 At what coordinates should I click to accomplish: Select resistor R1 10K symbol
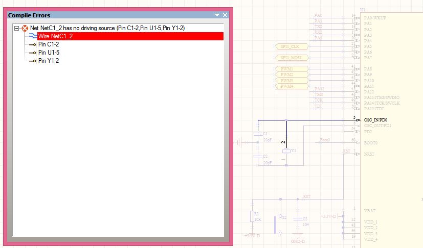[x=252, y=216]
